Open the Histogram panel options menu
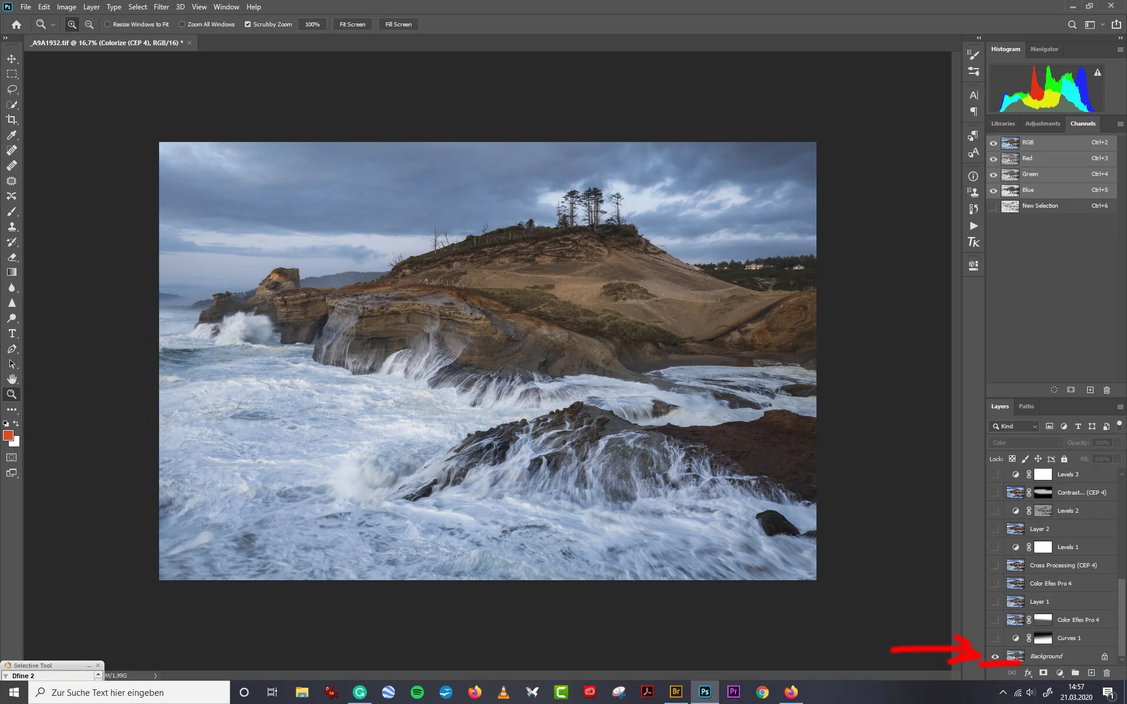Viewport: 1127px width, 704px height. pyautogui.click(x=1120, y=50)
